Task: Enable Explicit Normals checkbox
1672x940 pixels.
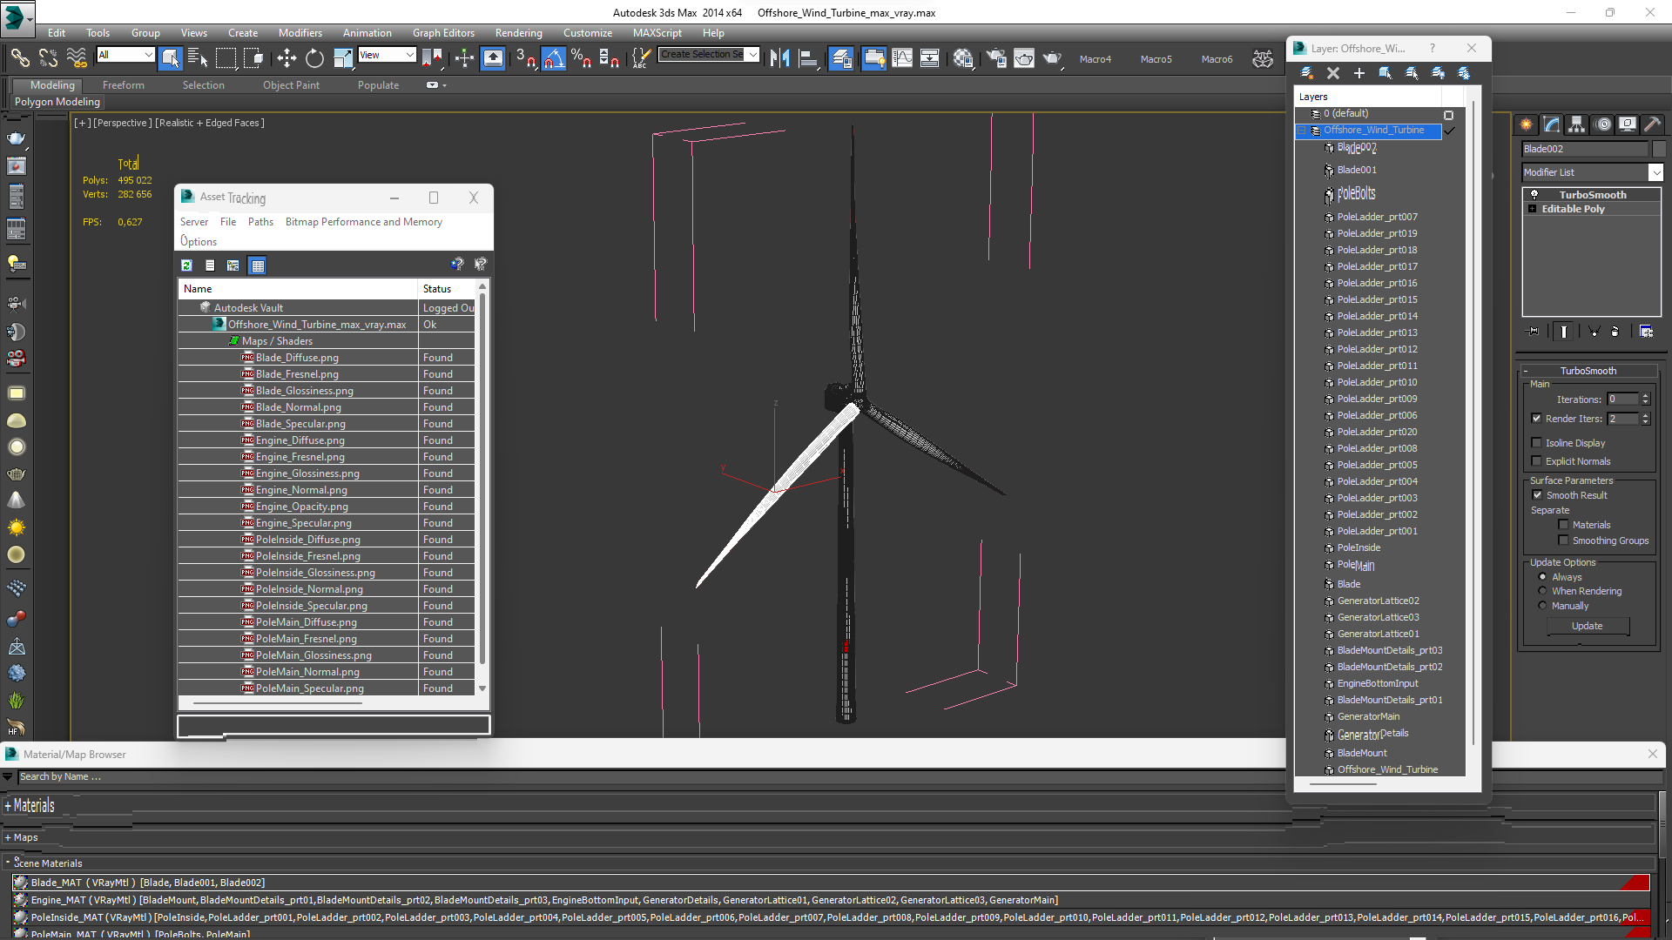Action: [1537, 461]
